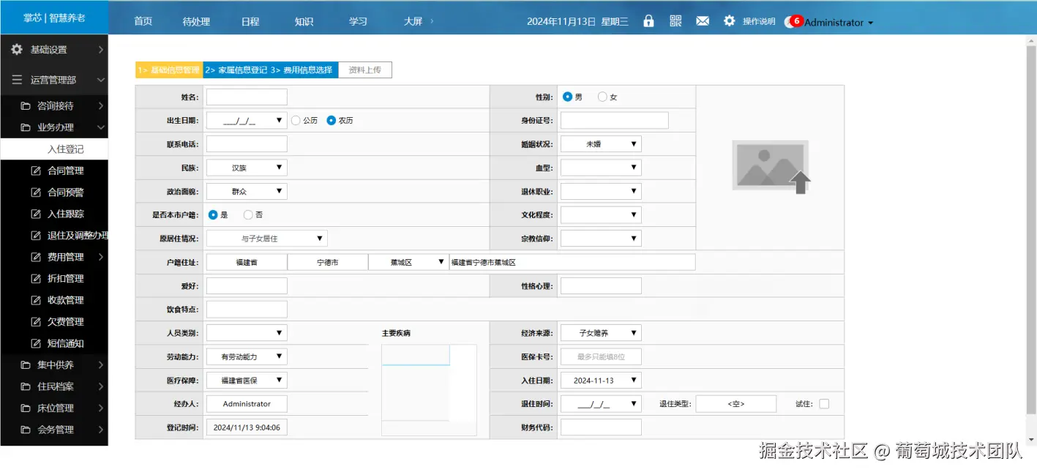Expand the 费用管理 submenu chevron
Image resolution: width=1037 pixels, height=475 pixels.
coord(101,257)
